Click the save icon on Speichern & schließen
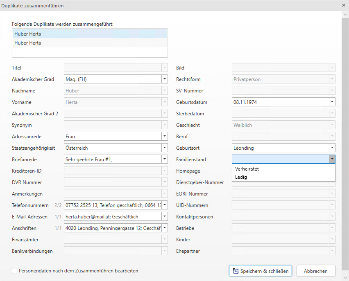 pos(236,271)
